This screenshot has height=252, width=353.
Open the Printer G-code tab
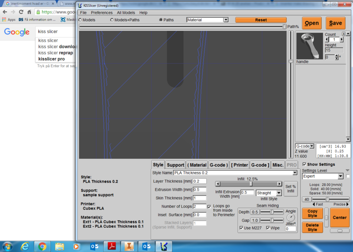[260, 165]
